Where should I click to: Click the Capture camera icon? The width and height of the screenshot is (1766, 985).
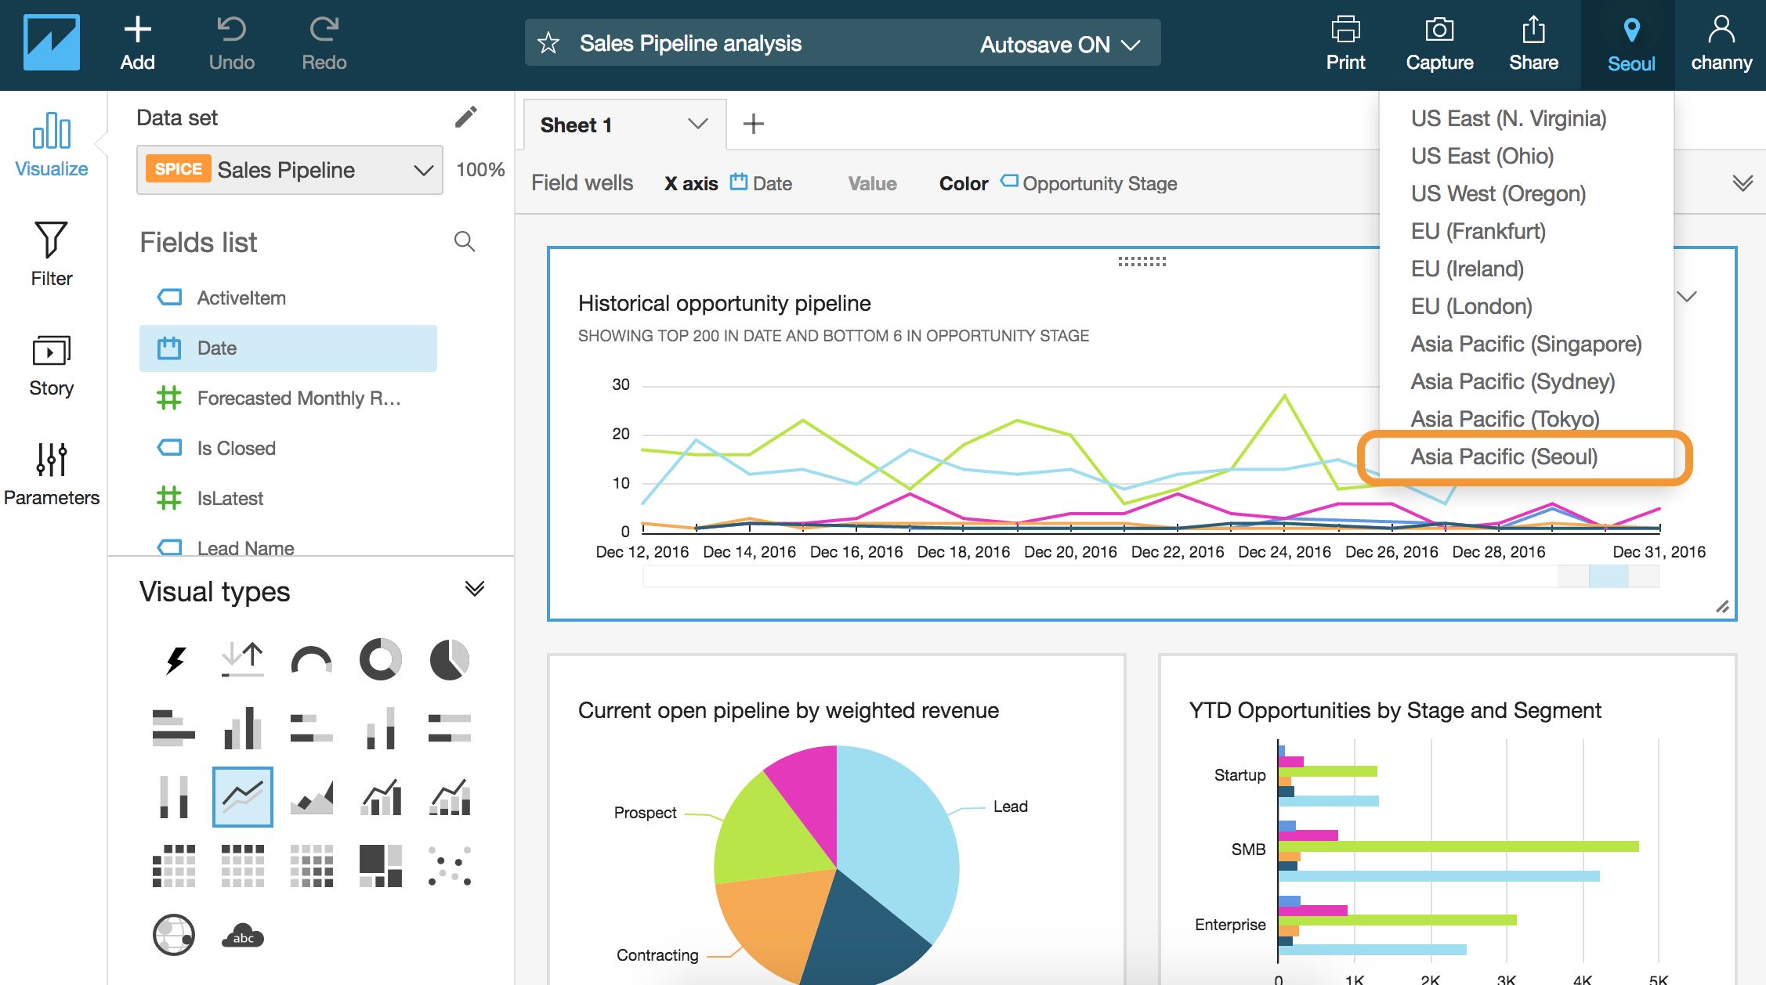(x=1438, y=31)
